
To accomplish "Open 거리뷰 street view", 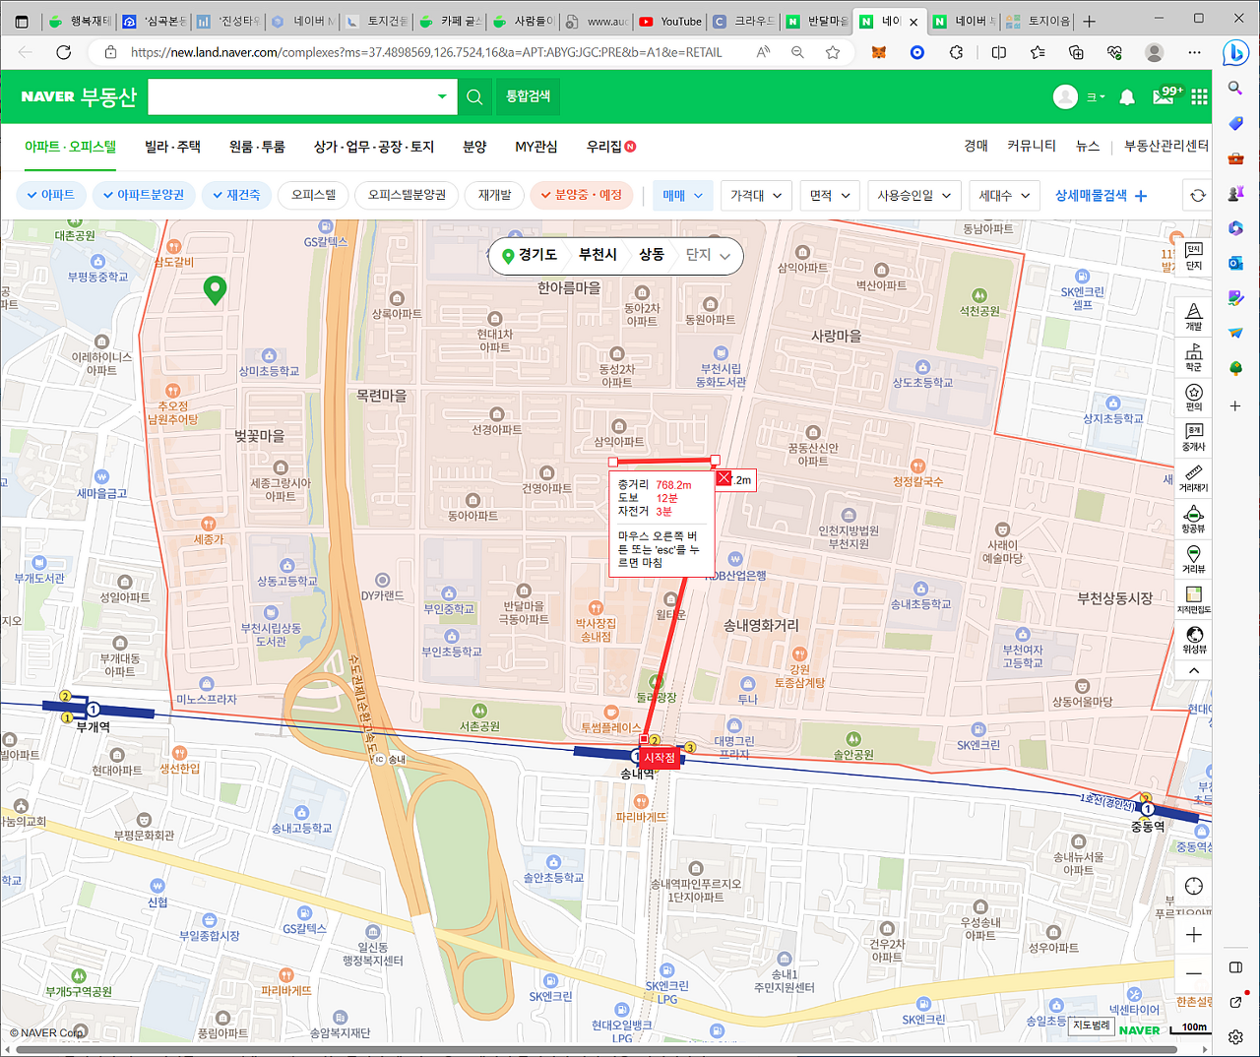I will (1194, 560).
